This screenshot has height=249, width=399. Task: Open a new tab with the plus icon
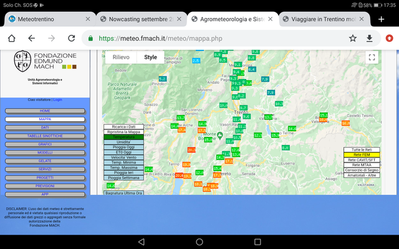[x=381, y=19]
